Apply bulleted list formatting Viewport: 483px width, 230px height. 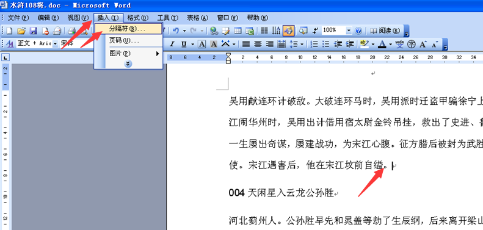coord(326,44)
